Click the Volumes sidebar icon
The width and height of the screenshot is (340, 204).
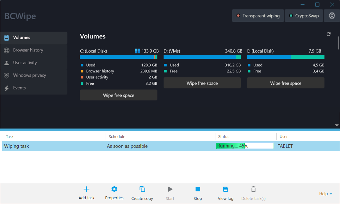pyautogui.click(x=7, y=38)
